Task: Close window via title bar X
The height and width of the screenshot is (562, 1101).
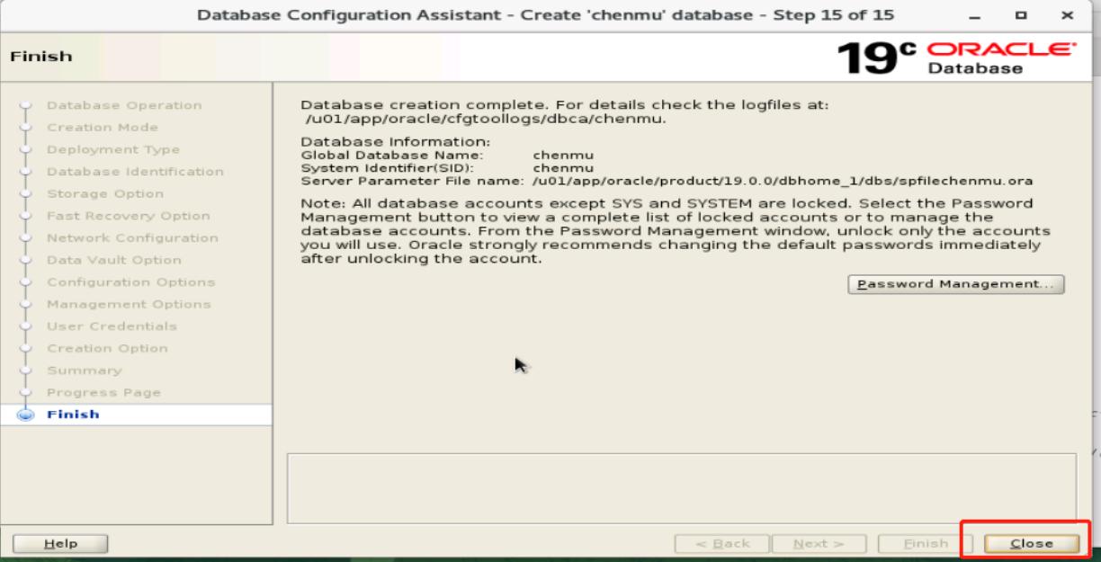Action: [x=1067, y=15]
